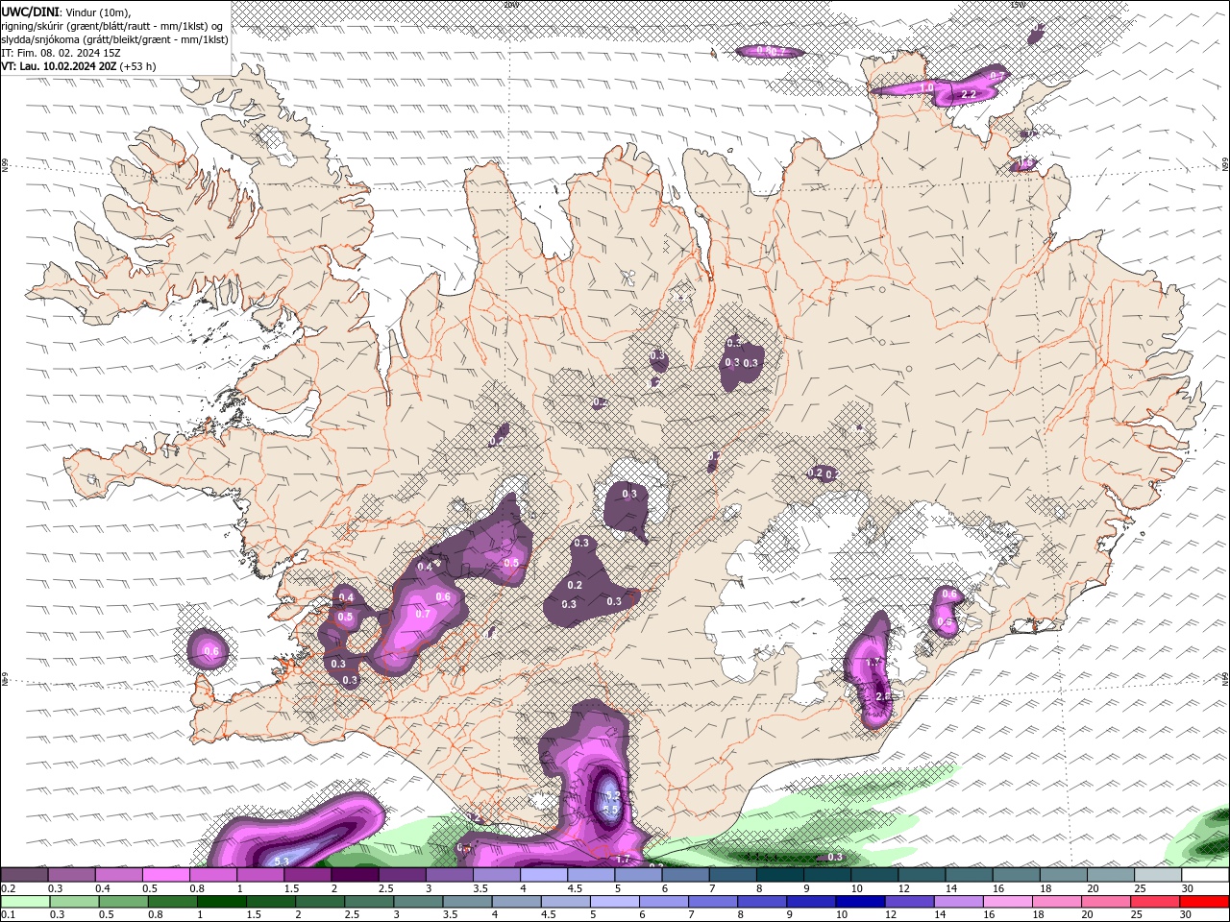1230x922 pixels.
Task: Click the "UWC/DINI: Vindur (10m)," title line
Action: pyautogui.click(x=67, y=12)
